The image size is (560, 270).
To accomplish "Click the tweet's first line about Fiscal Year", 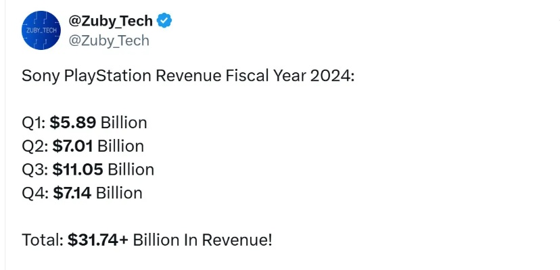I will (x=188, y=76).
